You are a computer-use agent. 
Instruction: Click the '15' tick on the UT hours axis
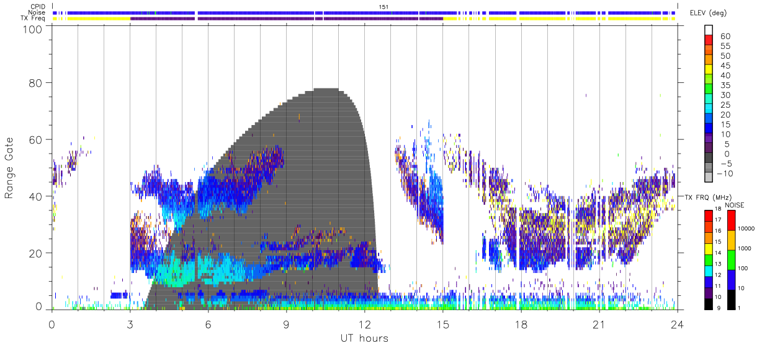pos(442,324)
